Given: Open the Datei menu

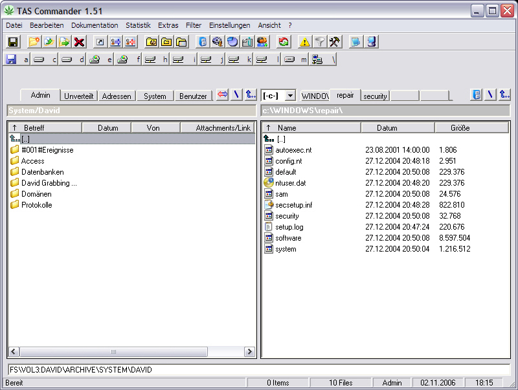Looking at the screenshot, I should [14, 25].
